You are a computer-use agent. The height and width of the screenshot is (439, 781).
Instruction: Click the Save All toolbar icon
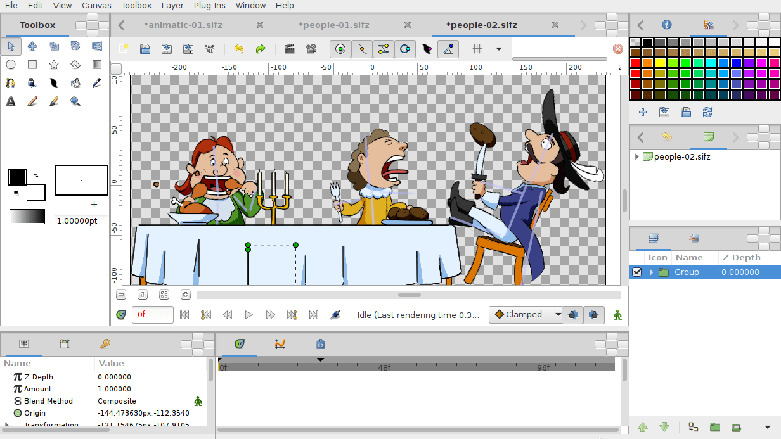210,49
